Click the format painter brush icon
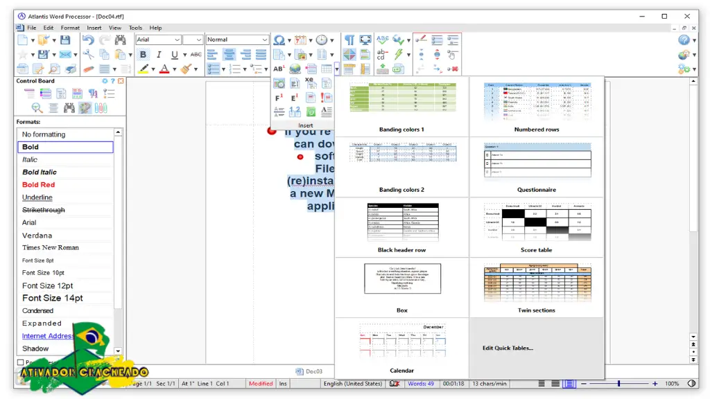710x399 pixels. tap(186, 69)
